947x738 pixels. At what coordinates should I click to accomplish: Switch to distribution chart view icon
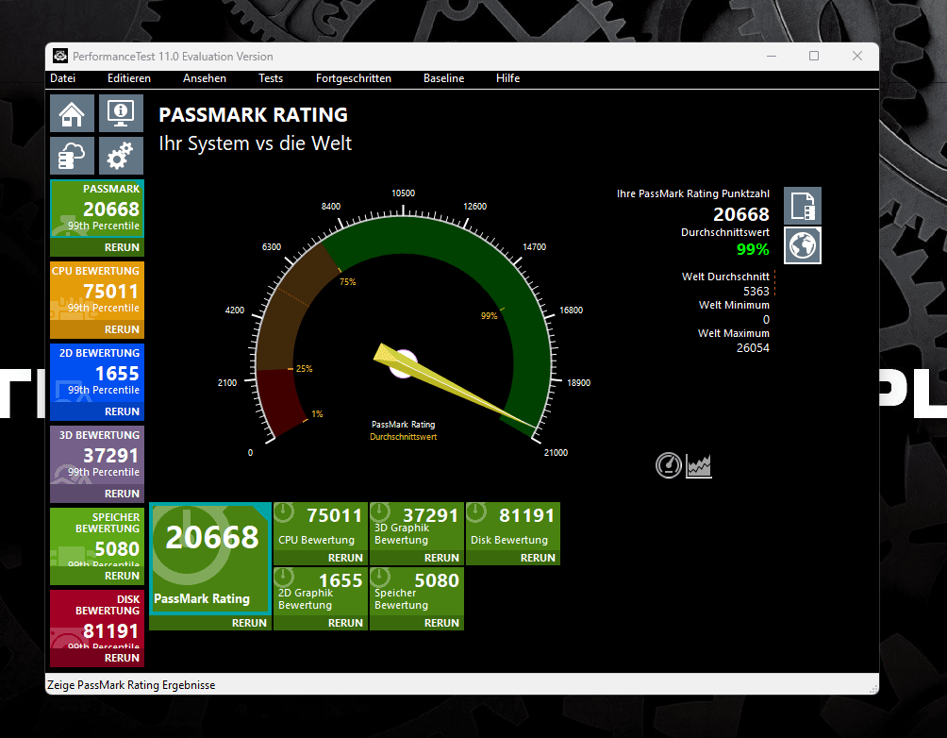pos(699,466)
